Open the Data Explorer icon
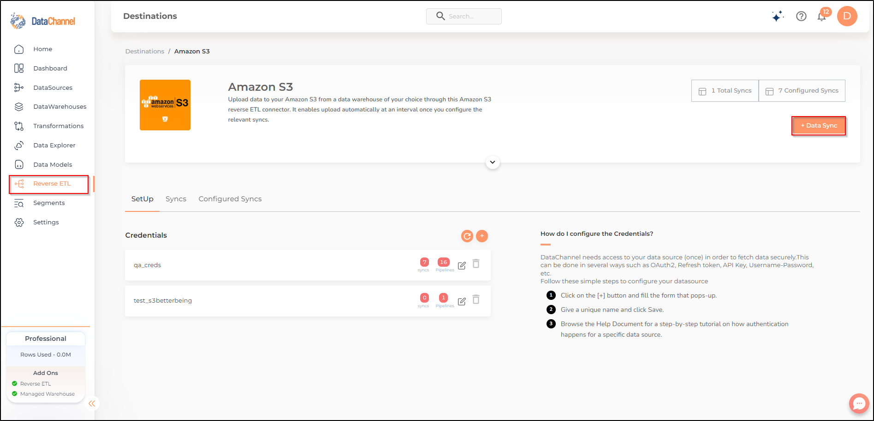Screen dimensions: 874x421 [x=19, y=145]
